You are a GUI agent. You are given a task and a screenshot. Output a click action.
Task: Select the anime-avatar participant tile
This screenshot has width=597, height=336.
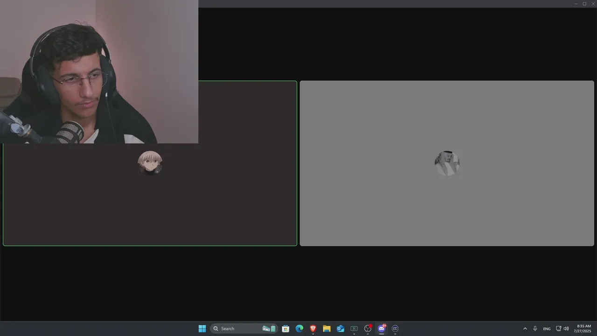(x=150, y=163)
